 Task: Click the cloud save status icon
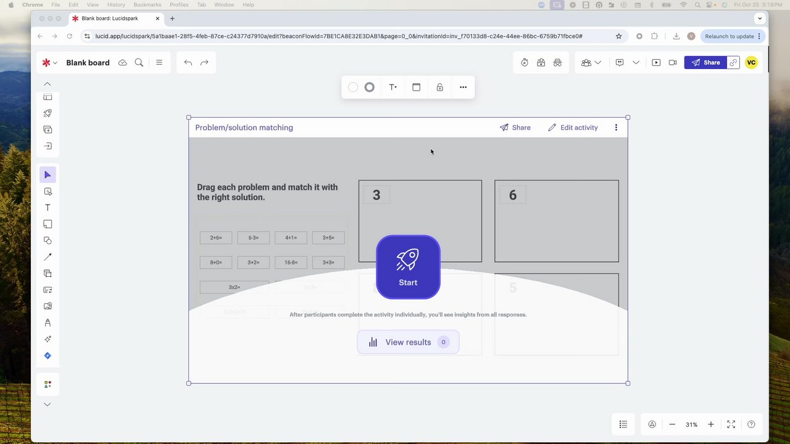click(x=122, y=62)
